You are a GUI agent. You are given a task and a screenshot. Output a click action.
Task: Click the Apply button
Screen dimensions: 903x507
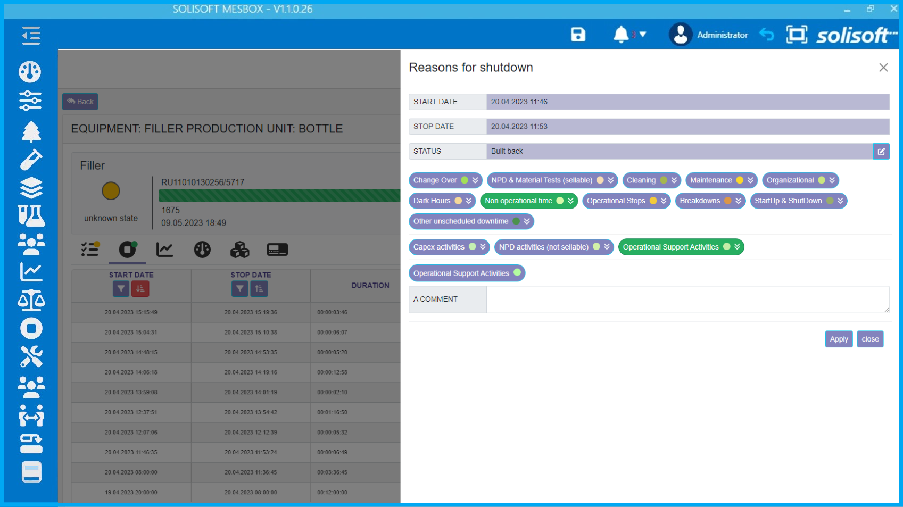[839, 339]
